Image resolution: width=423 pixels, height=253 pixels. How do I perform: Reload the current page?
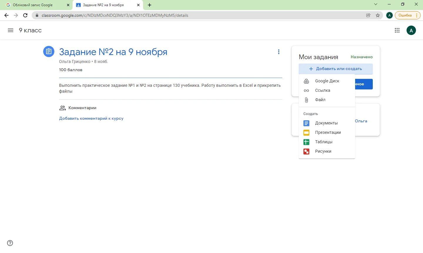[x=25, y=15]
